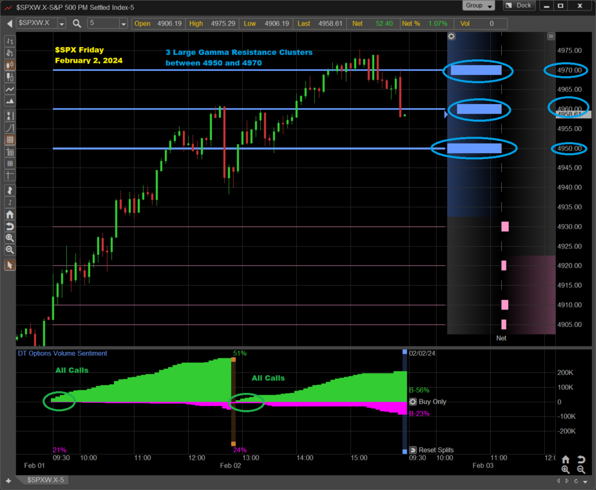Viewport: 596px width, 490px height.
Task: Open the symbol search magnifier icon
Action: pyautogui.click(x=77, y=23)
